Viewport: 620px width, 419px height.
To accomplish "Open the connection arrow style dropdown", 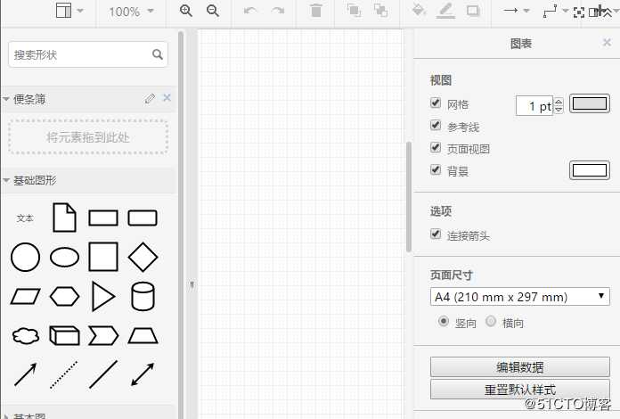I will pyautogui.click(x=516, y=11).
